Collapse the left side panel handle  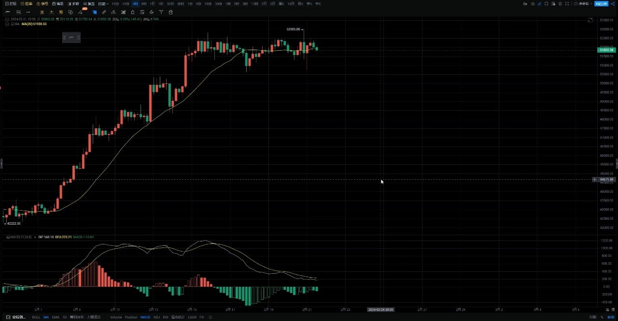coord(1,164)
